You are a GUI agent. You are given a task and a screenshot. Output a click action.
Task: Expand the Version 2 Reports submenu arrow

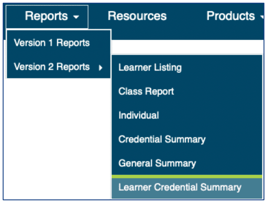100,68
